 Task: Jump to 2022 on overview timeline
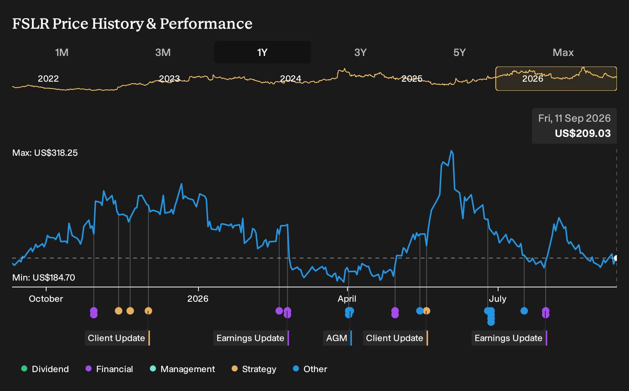coord(48,79)
